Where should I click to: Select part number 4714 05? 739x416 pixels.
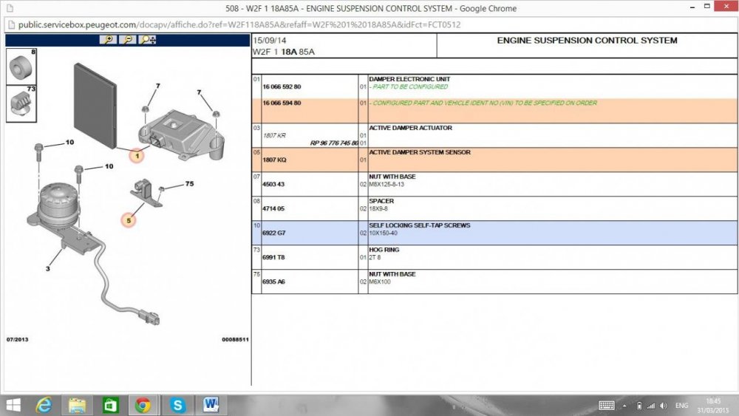click(273, 208)
